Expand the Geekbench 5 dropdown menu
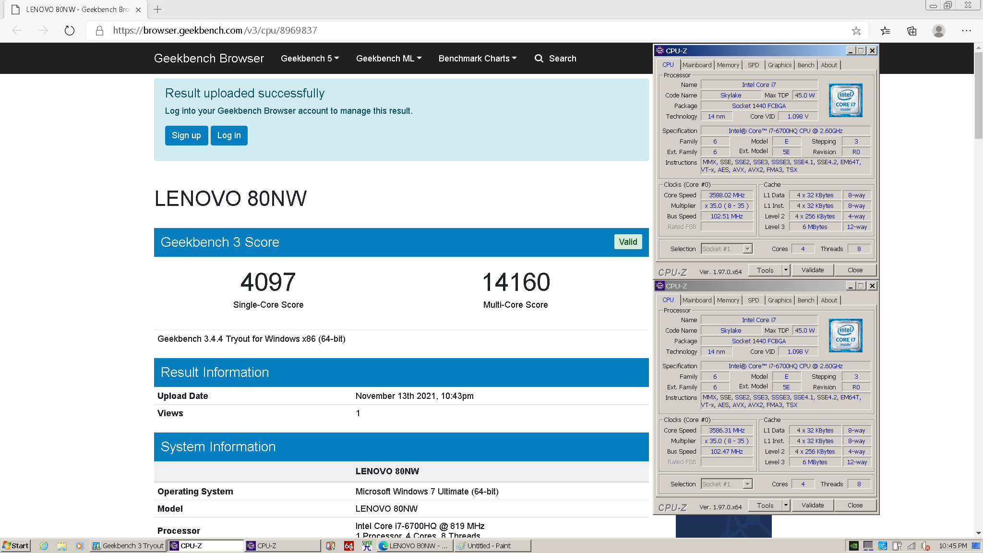The image size is (983, 553). click(310, 59)
